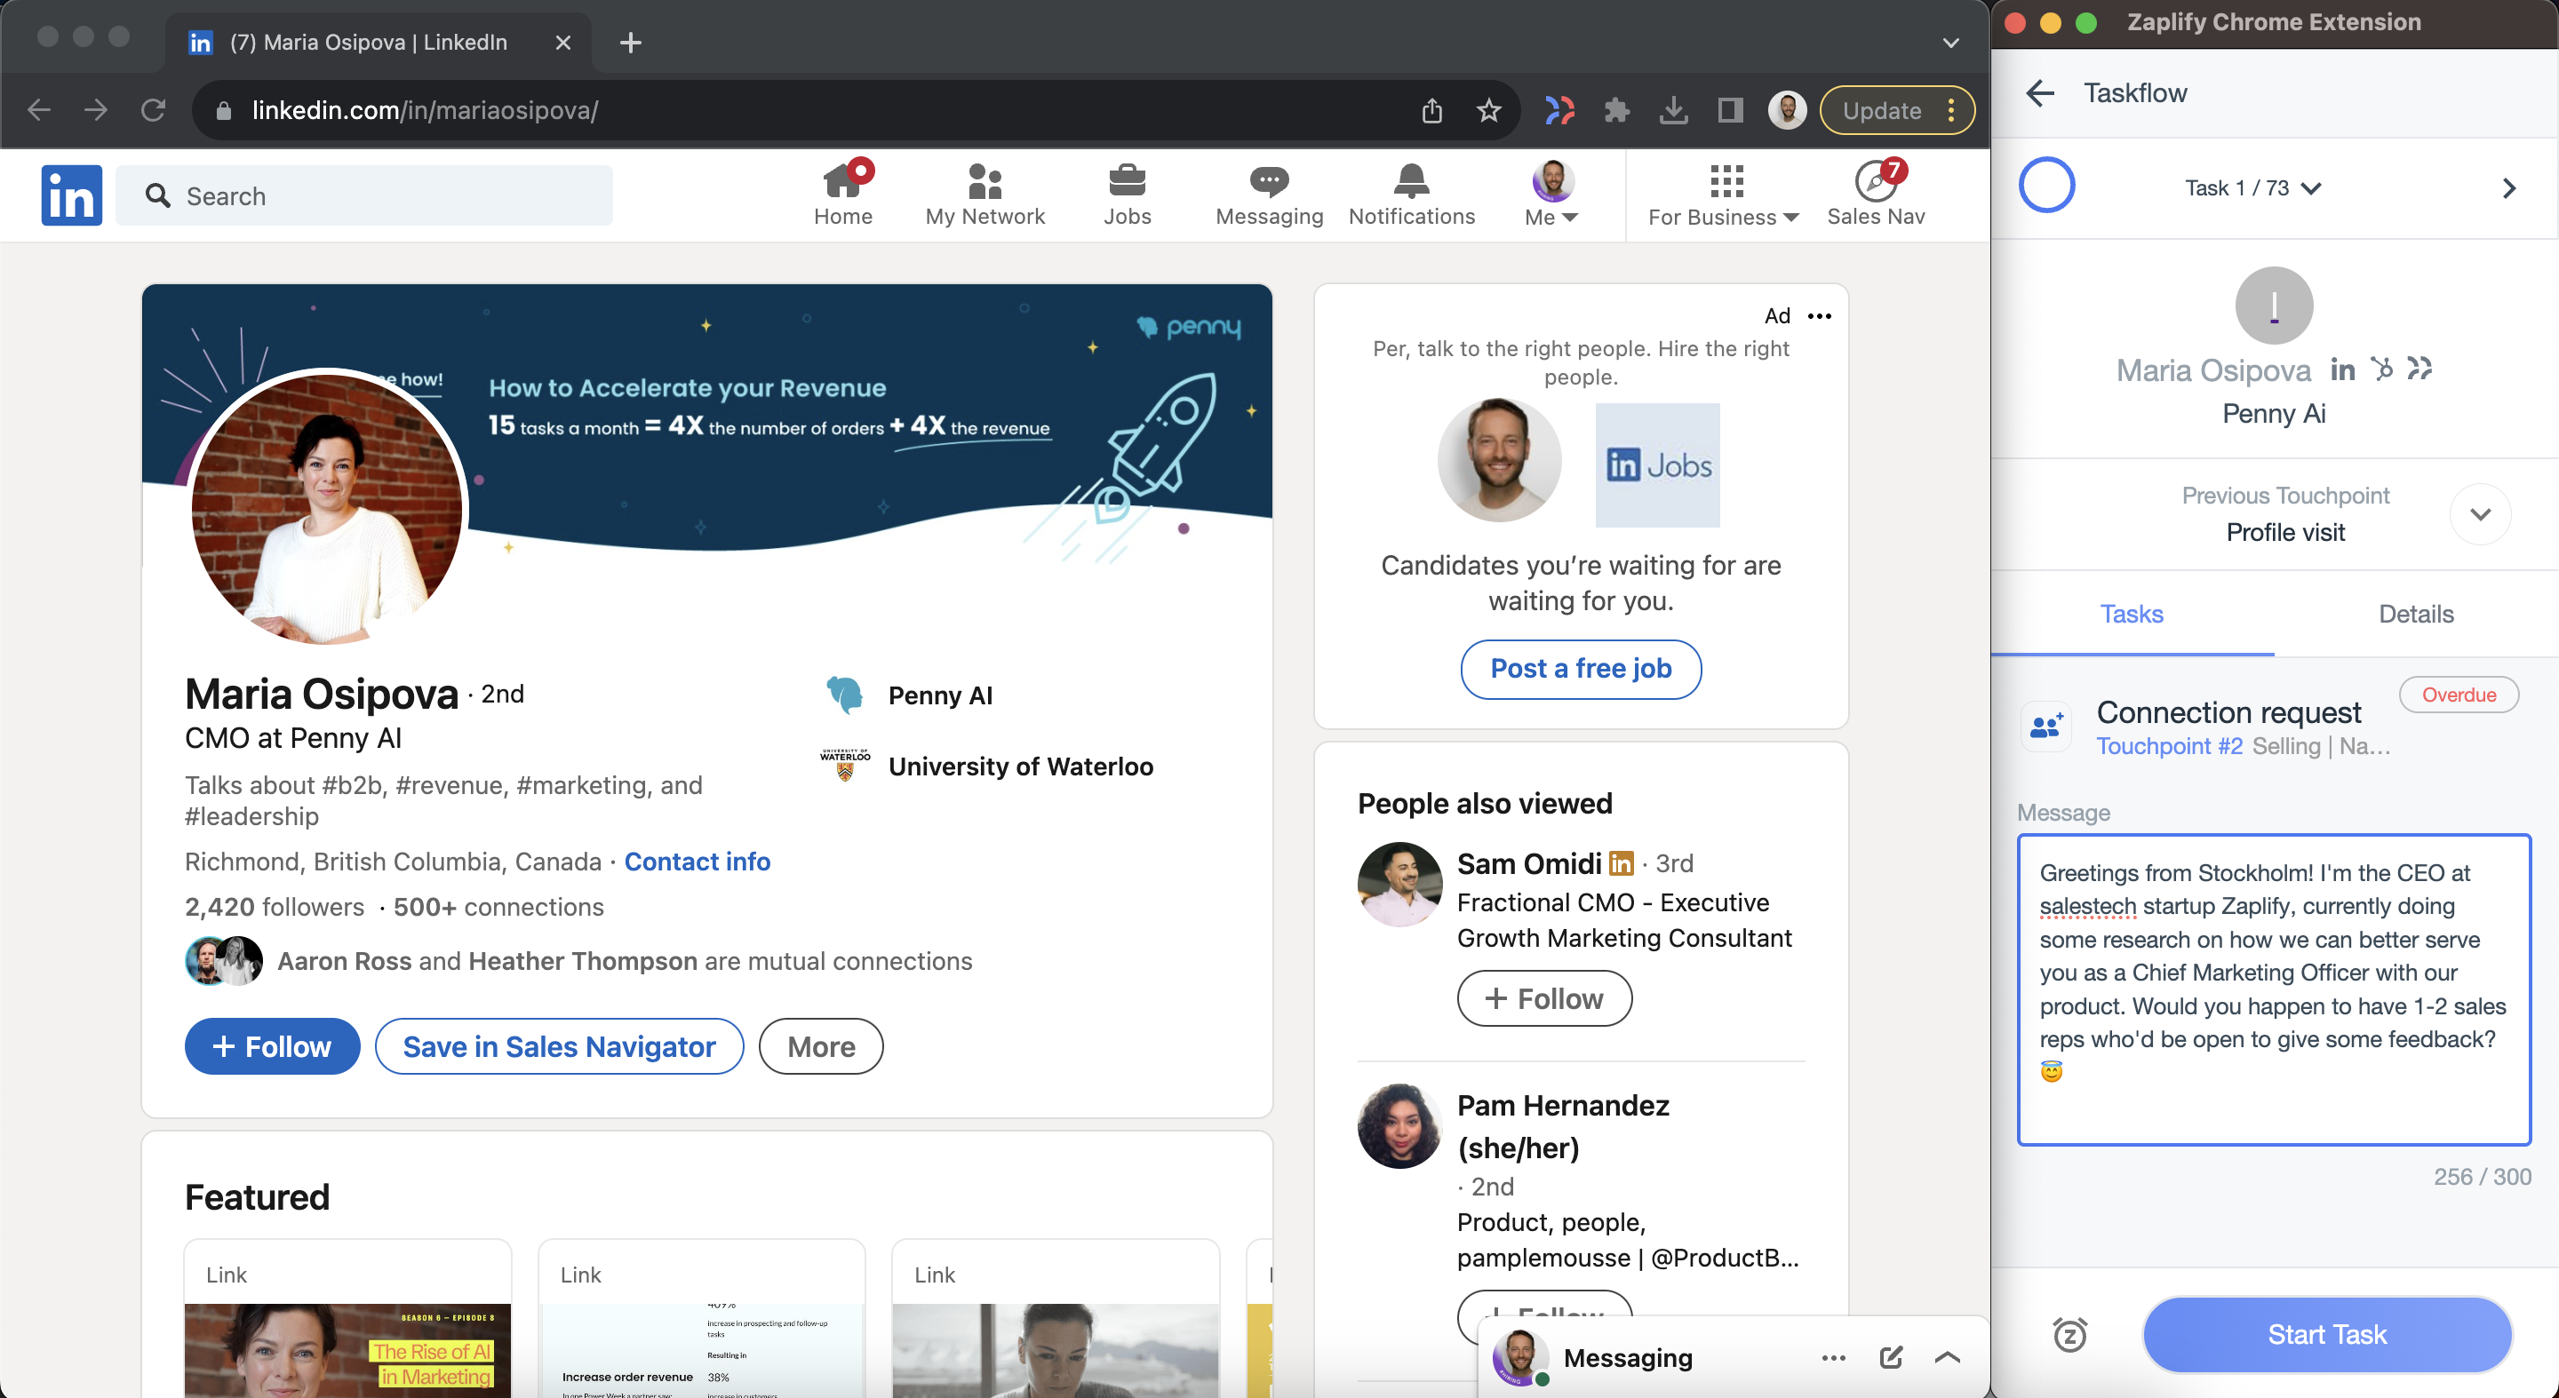The image size is (2559, 1398).
Task: Open the Contact info link
Action: click(697, 862)
